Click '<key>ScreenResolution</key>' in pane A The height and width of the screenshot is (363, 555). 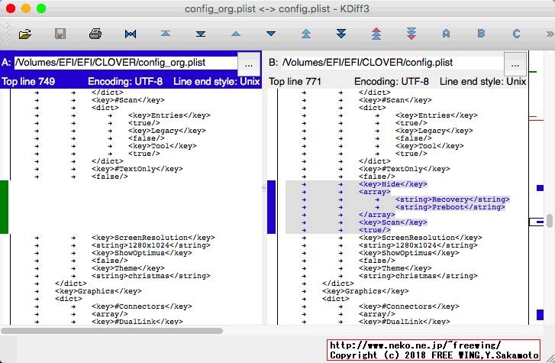[153, 238]
